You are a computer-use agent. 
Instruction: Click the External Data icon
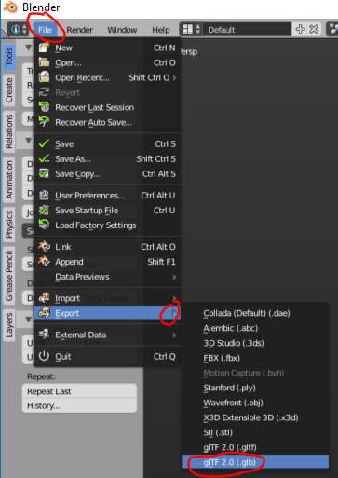(44, 335)
